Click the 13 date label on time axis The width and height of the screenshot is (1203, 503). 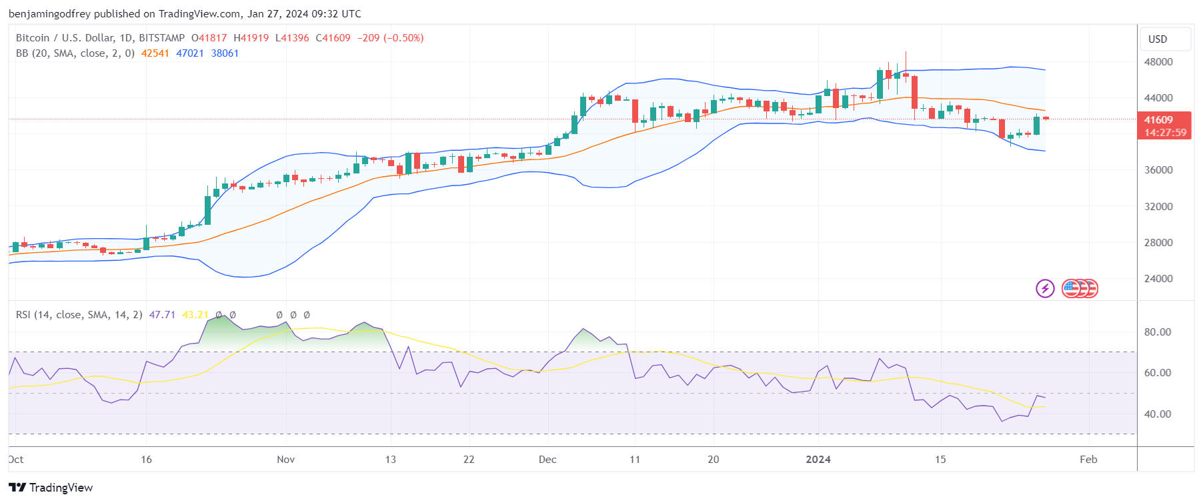(390, 460)
